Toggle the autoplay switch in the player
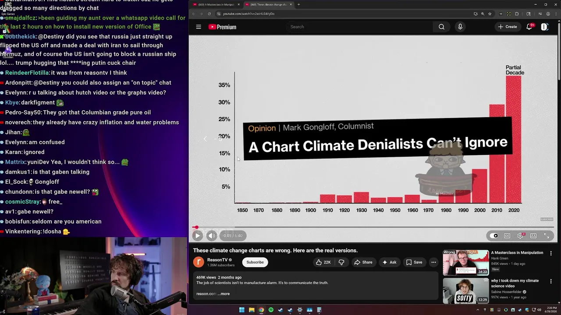 (494, 235)
